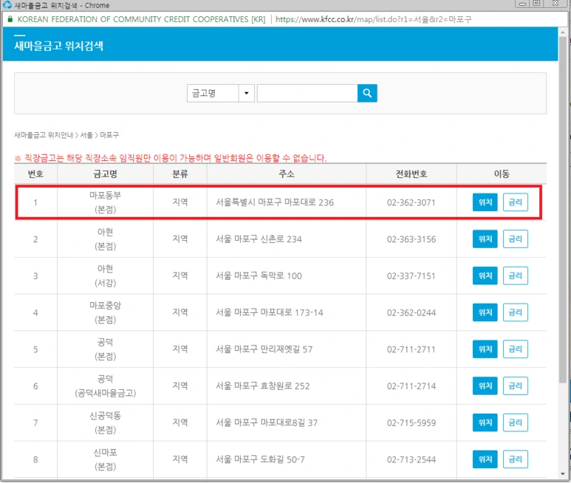Image resolution: width=571 pixels, height=483 pixels.
Task: Click Chrome icon in the title bar
Action: [7, 5]
